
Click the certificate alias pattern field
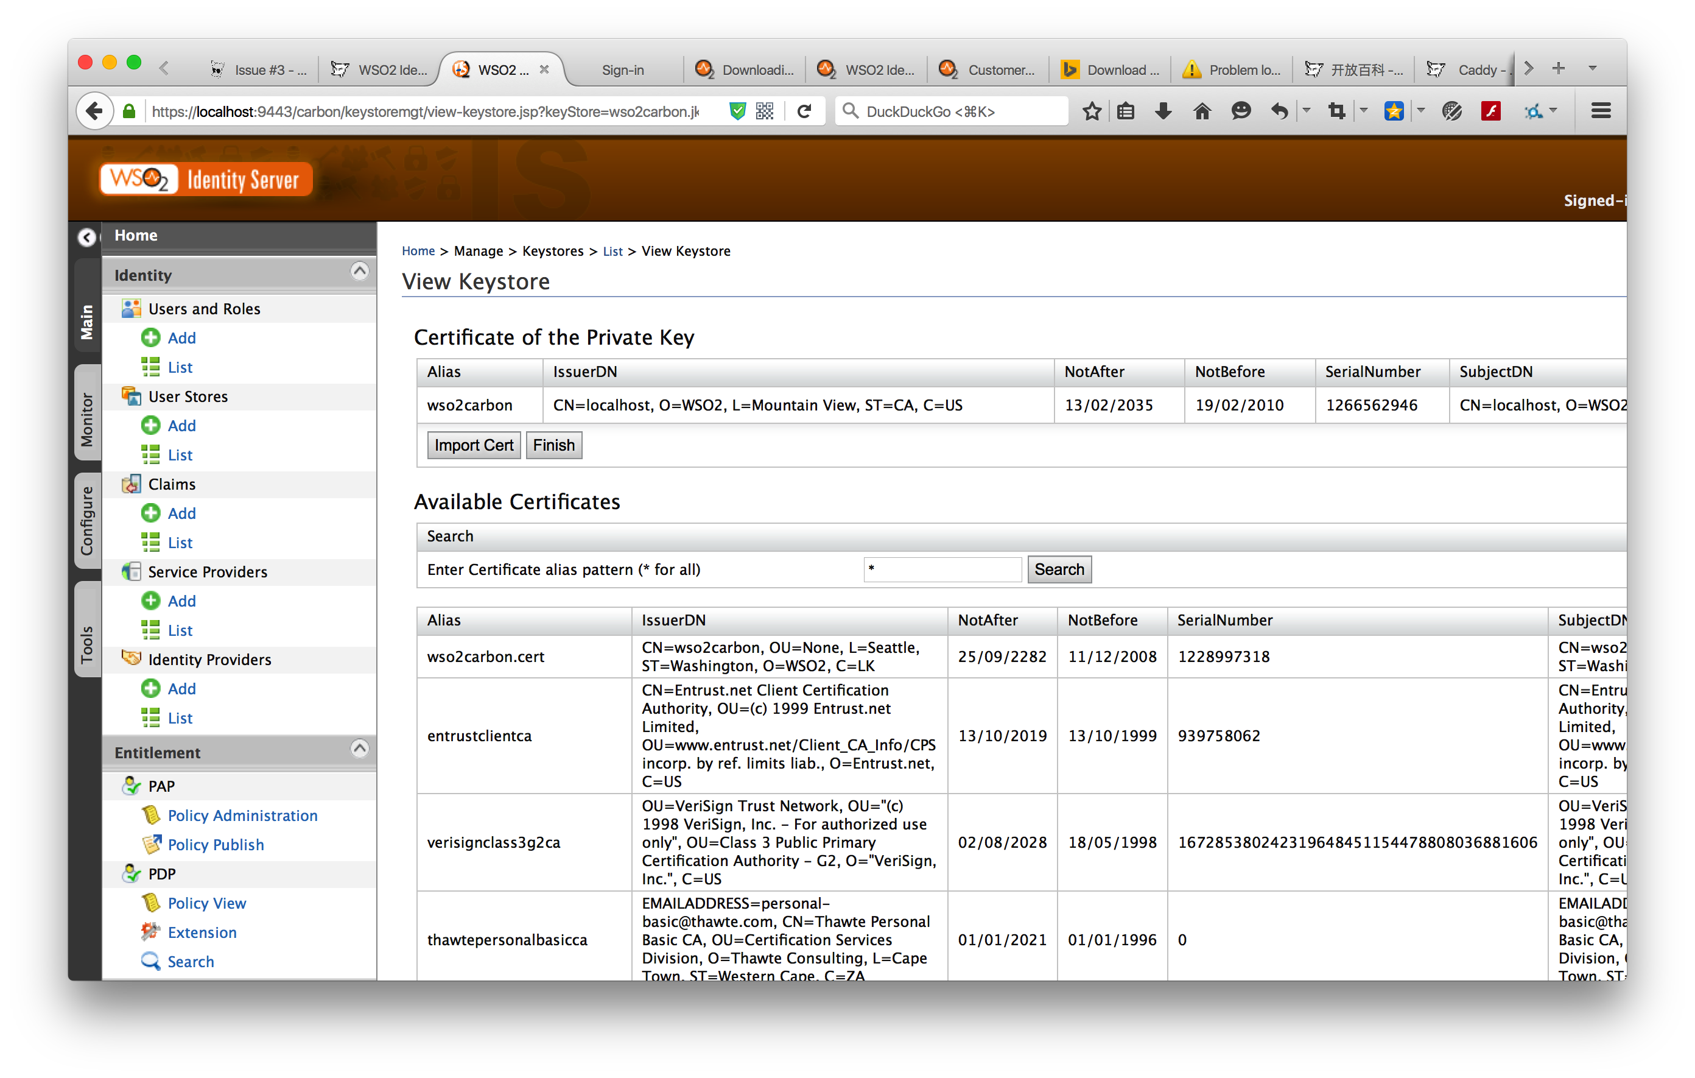click(x=941, y=569)
